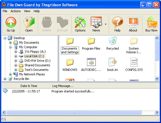
Task: Select the DVD-RW Drive disc icon
Action: pos(21,61)
